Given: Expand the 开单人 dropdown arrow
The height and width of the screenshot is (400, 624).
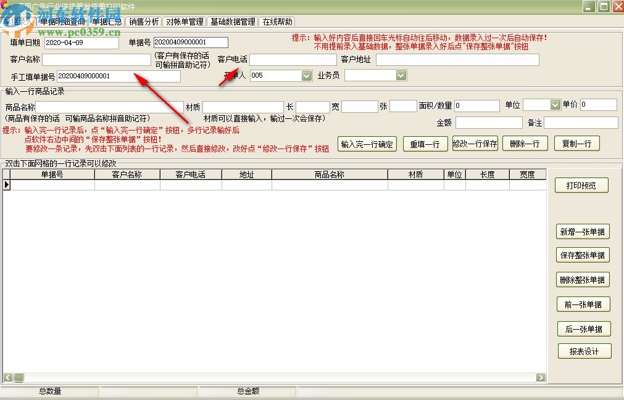Looking at the screenshot, I should tap(306, 75).
